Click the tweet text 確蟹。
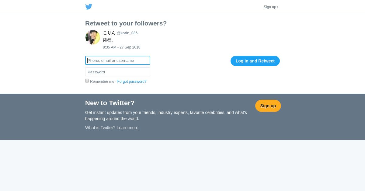Viewport: 365px width, 191px height. tap(108, 40)
